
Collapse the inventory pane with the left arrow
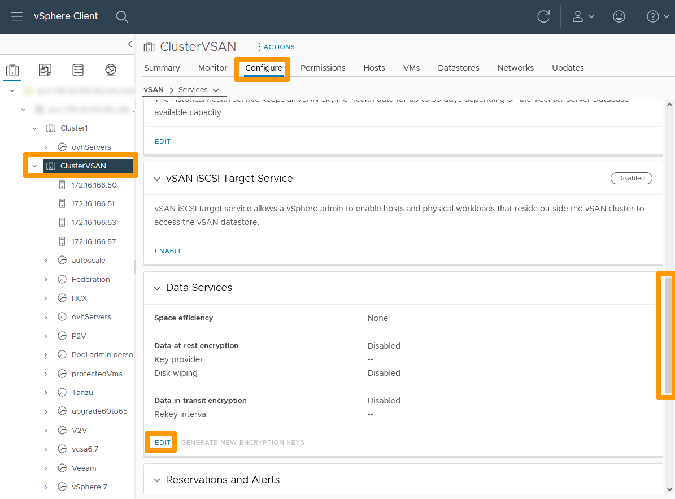click(x=129, y=44)
